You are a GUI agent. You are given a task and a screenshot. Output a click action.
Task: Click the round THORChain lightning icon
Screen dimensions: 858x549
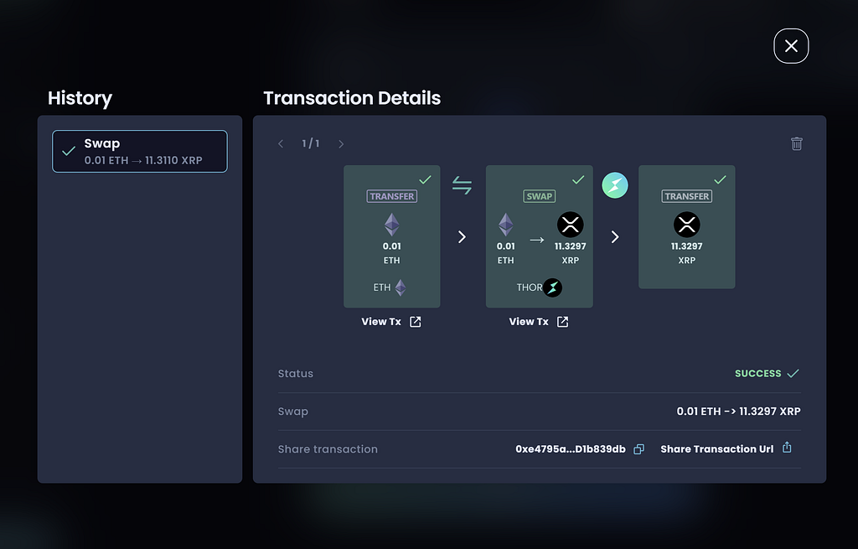tap(615, 185)
